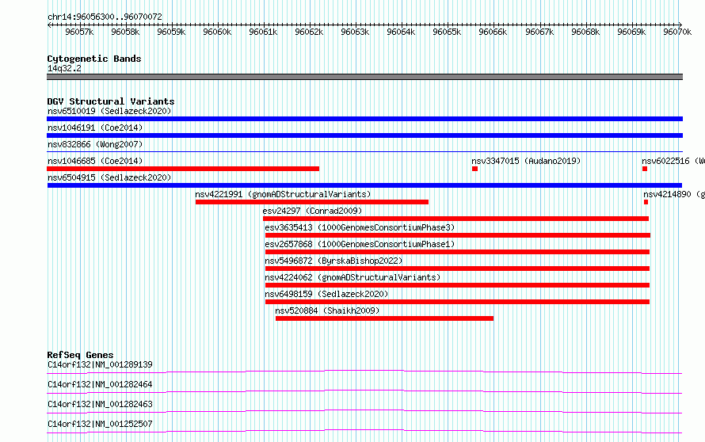705x442 pixels.
Task: Open C14orf132|NM_001282464 gene label
Action: (100, 384)
